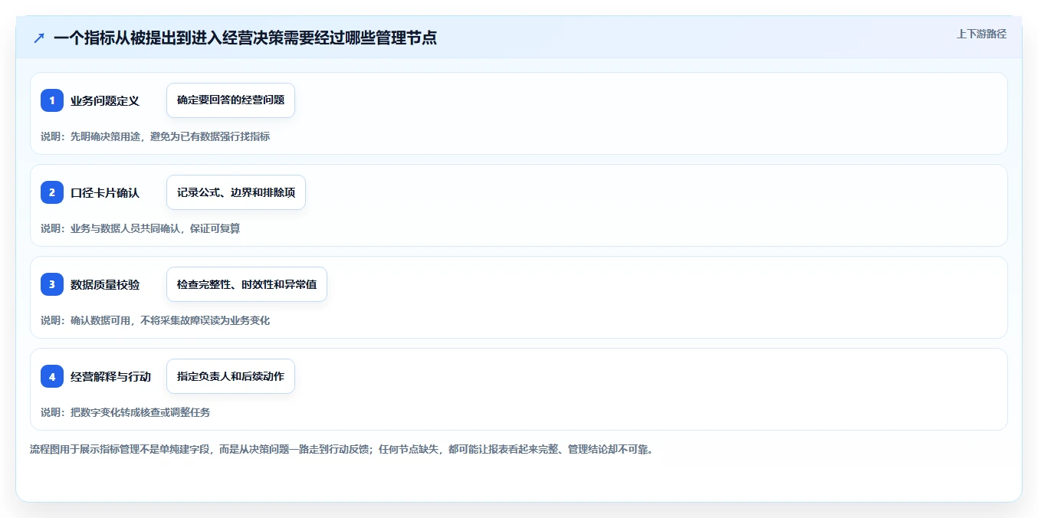Click the 检查完整性、时效性和异常值 chip
Viewport: 1038px width, 518px height.
(247, 284)
